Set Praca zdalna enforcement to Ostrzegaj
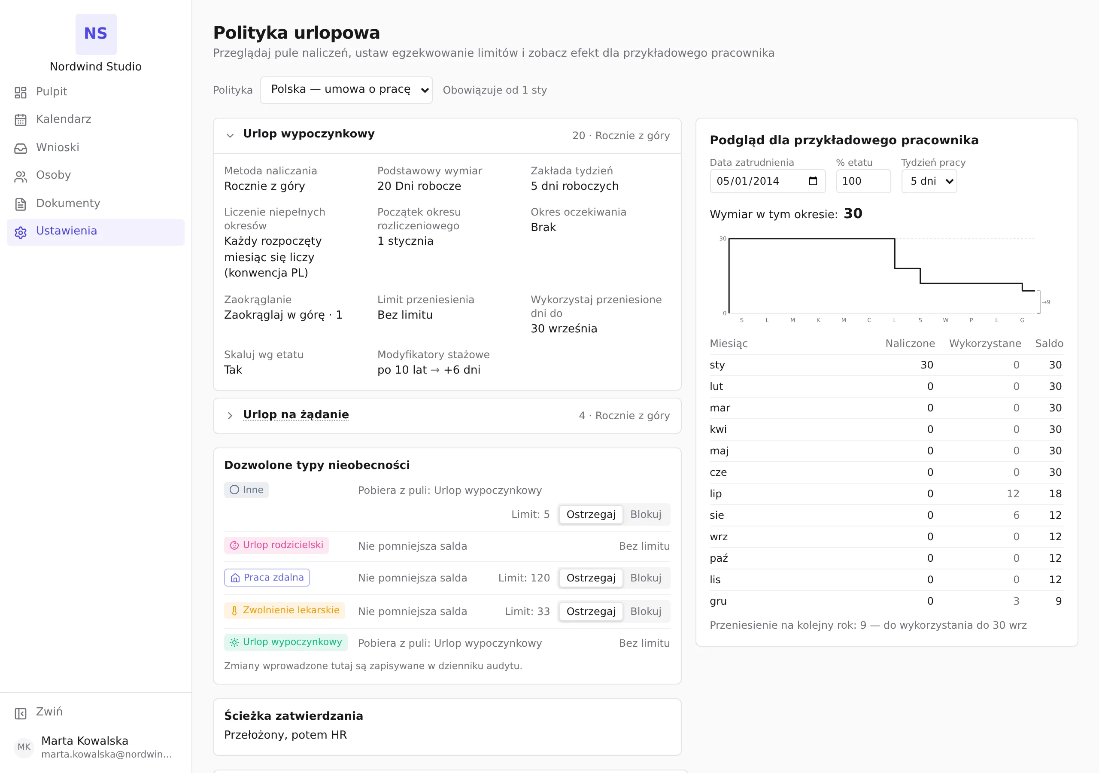The width and height of the screenshot is (1099, 773). click(591, 578)
